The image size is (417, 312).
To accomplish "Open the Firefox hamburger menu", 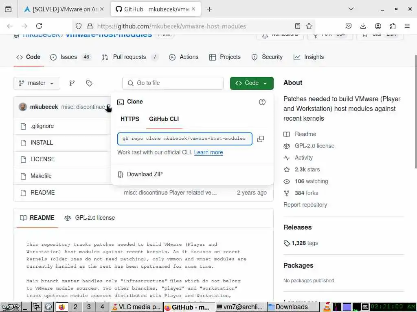I will pyautogui.click(x=407, y=26).
